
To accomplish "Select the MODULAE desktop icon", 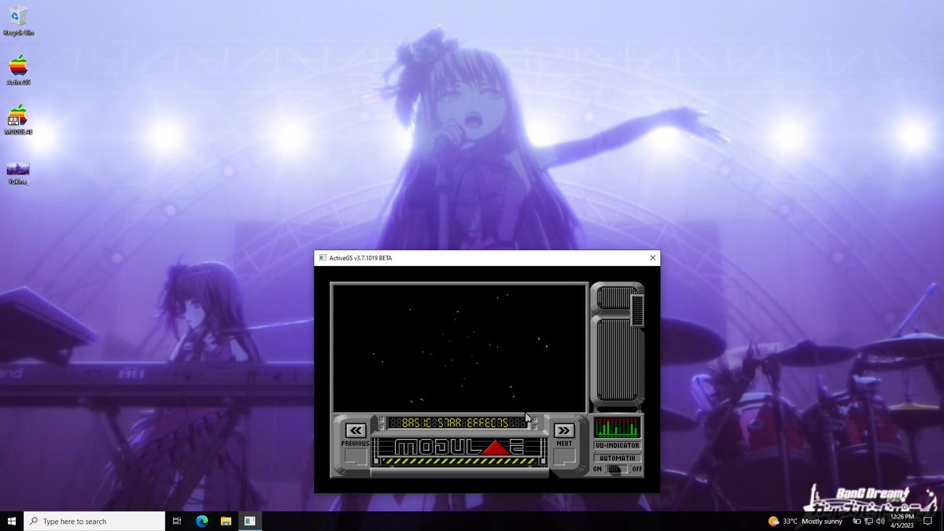I will tap(18, 120).
